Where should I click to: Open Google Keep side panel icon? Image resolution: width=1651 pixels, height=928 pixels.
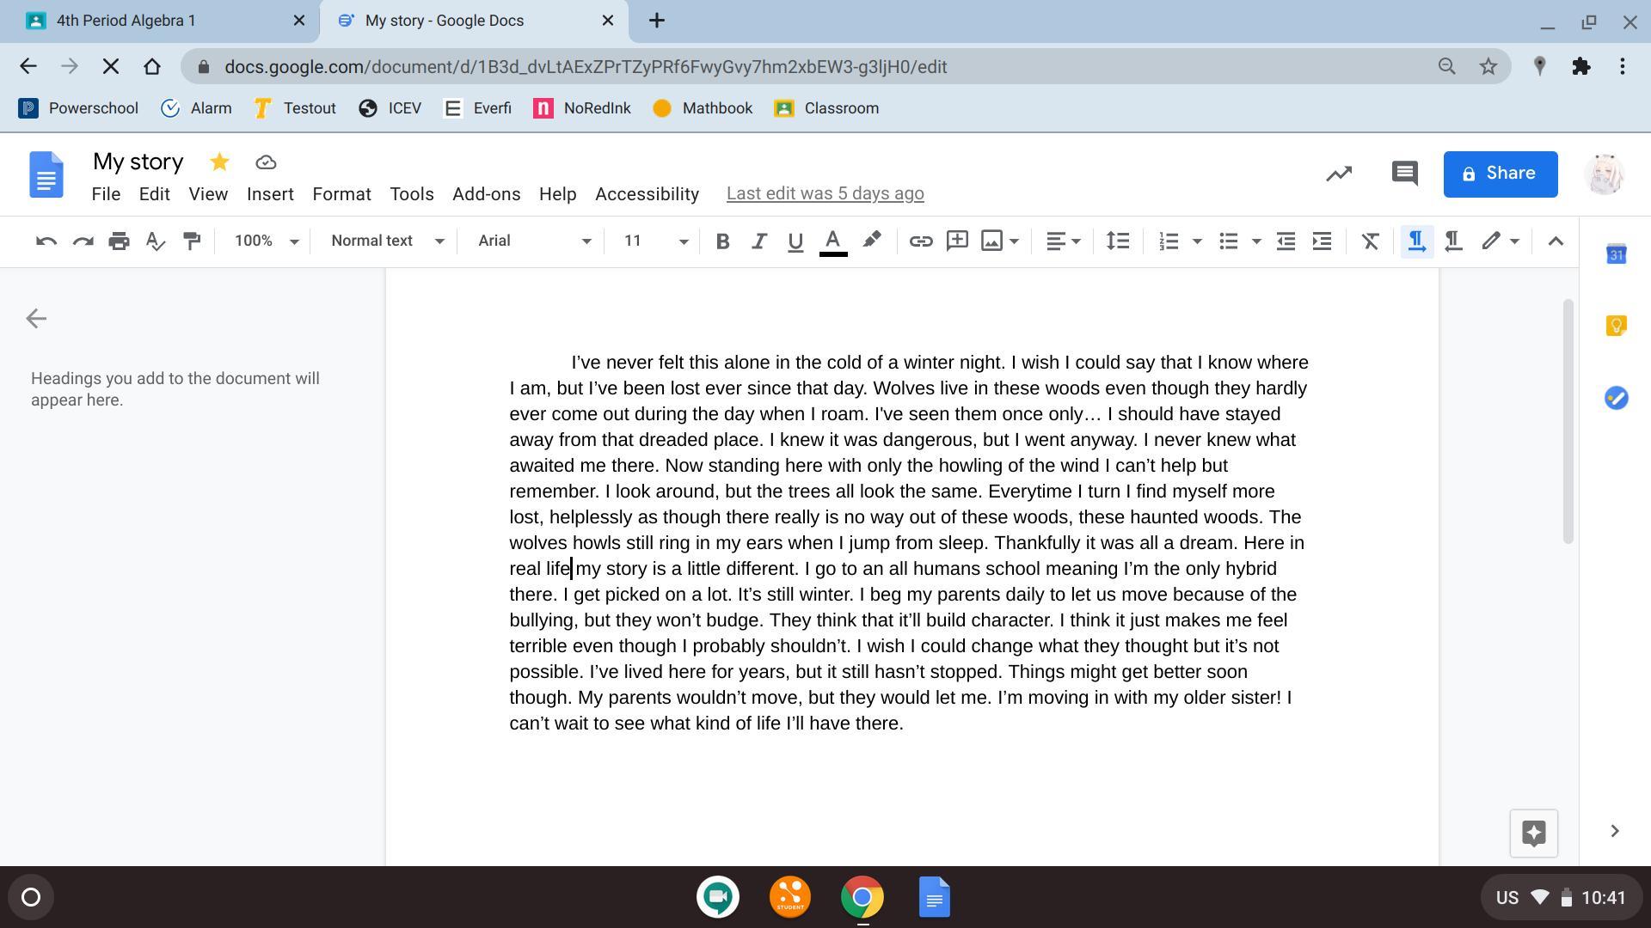pos(1616,326)
